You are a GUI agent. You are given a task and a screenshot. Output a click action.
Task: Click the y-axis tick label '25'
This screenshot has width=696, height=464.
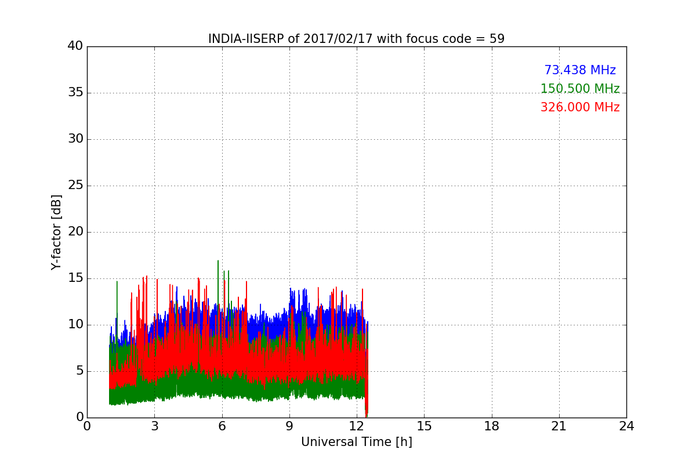[75, 186]
